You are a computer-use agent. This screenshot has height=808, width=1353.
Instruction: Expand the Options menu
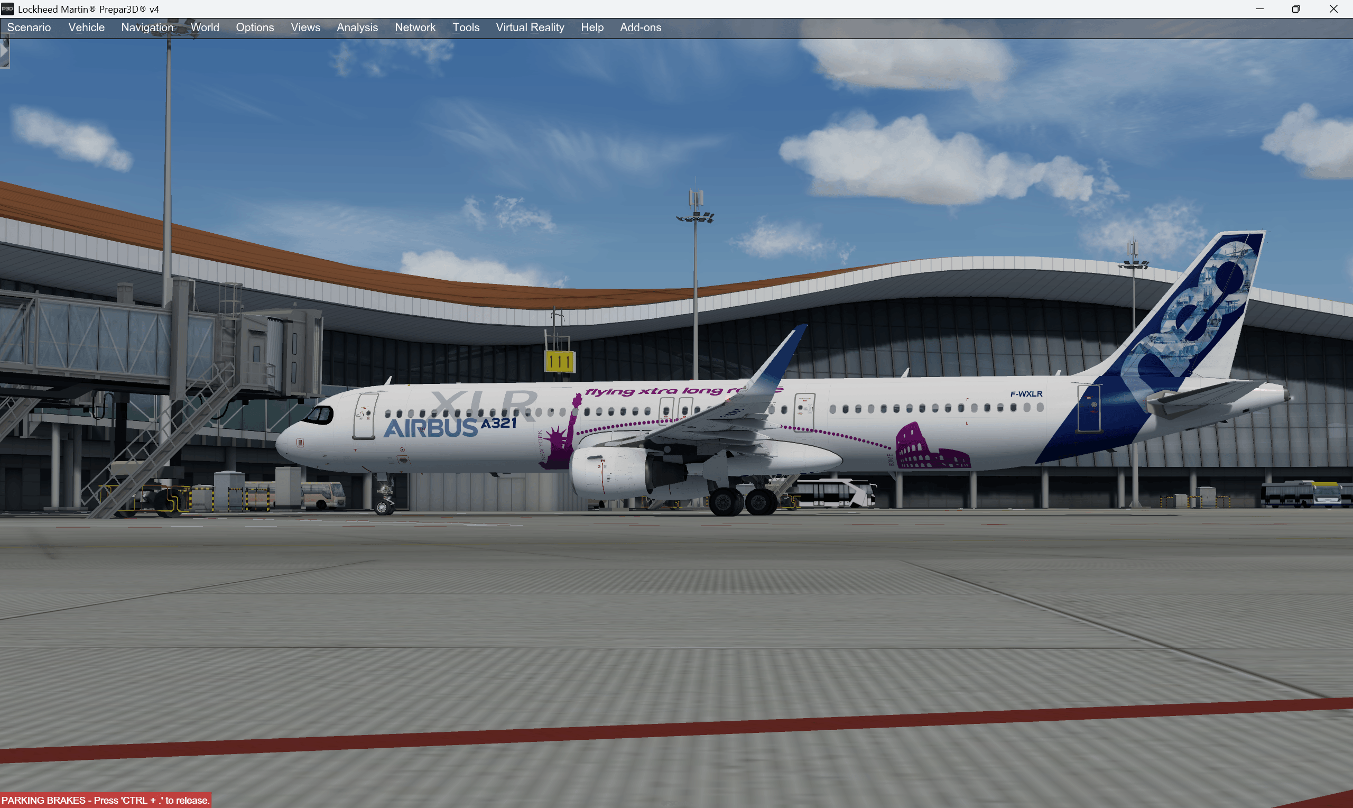pyautogui.click(x=255, y=27)
